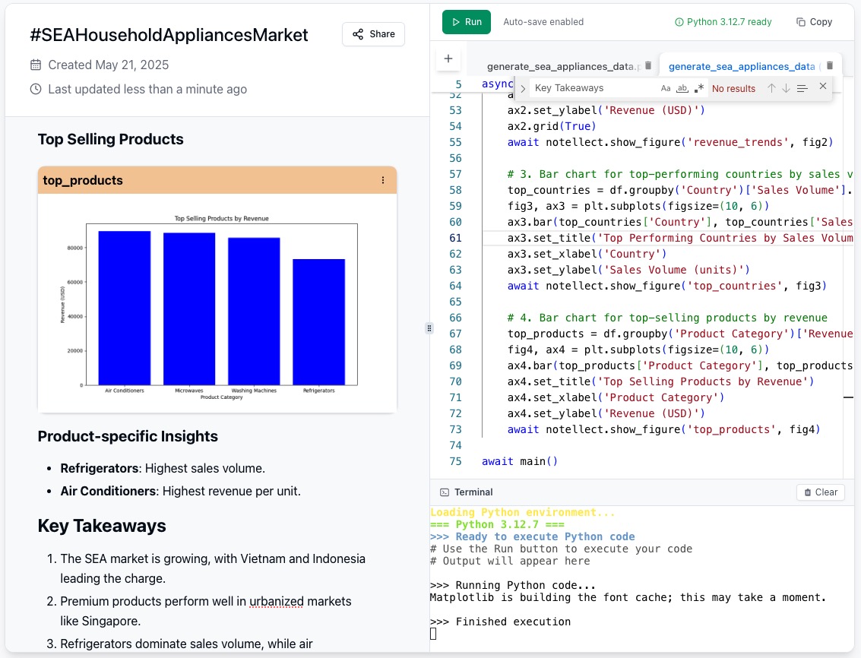The height and width of the screenshot is (658, 861).
Task: Click code line 70 set_title
Action: (660, 381)
